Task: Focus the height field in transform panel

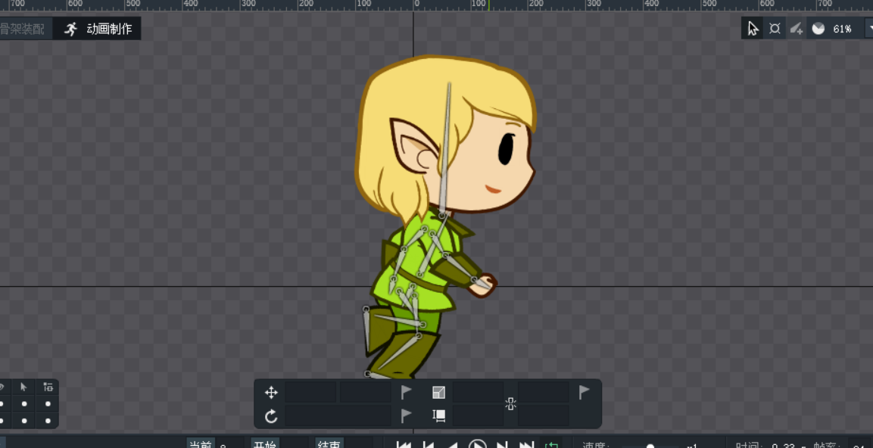Action: (x=544, y=415)
